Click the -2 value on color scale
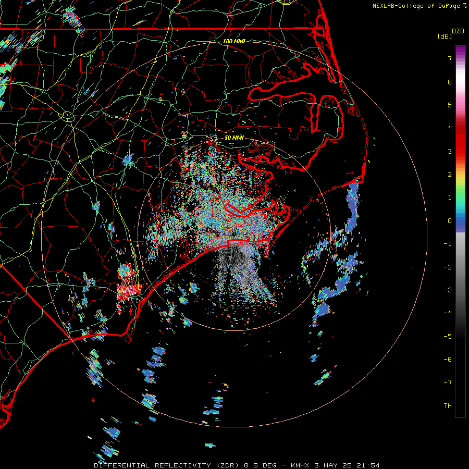Screen dimensions: 469x469 tap(448, 267)
